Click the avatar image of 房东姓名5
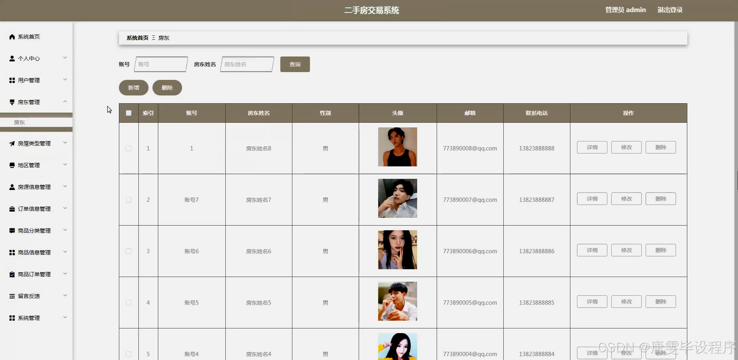 pyautogui.click(x=398, y=301)
